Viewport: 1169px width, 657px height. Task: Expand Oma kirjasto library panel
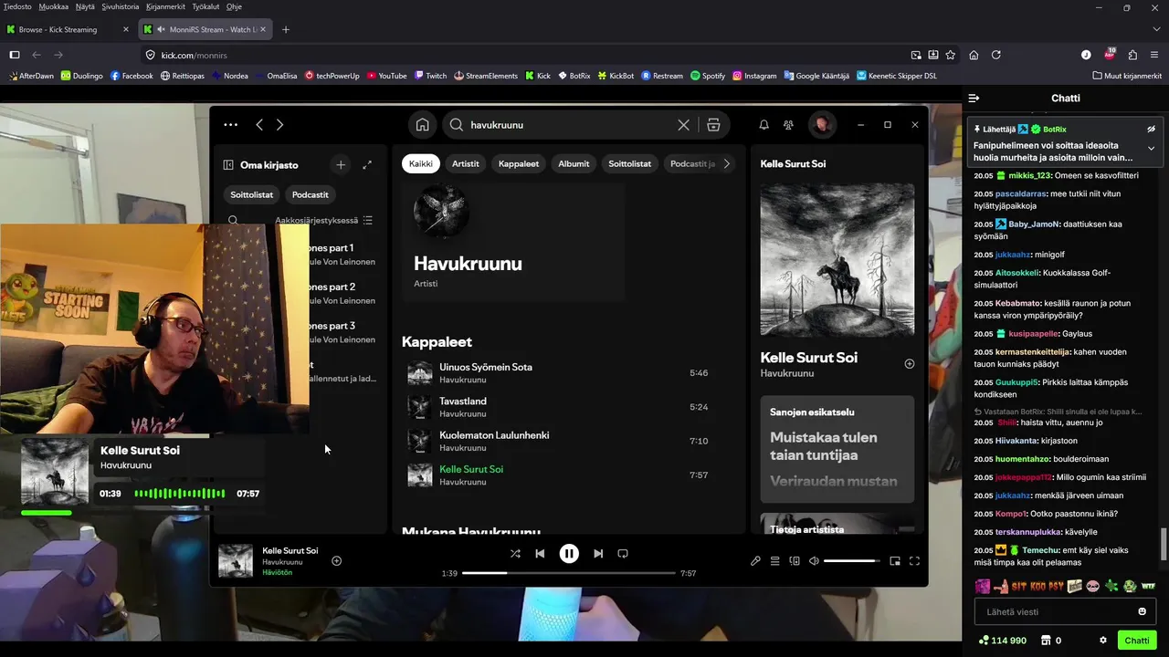367,165
